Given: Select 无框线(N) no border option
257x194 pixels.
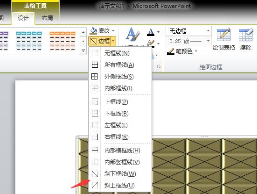Looking at the screenshot, I should 120,53.
